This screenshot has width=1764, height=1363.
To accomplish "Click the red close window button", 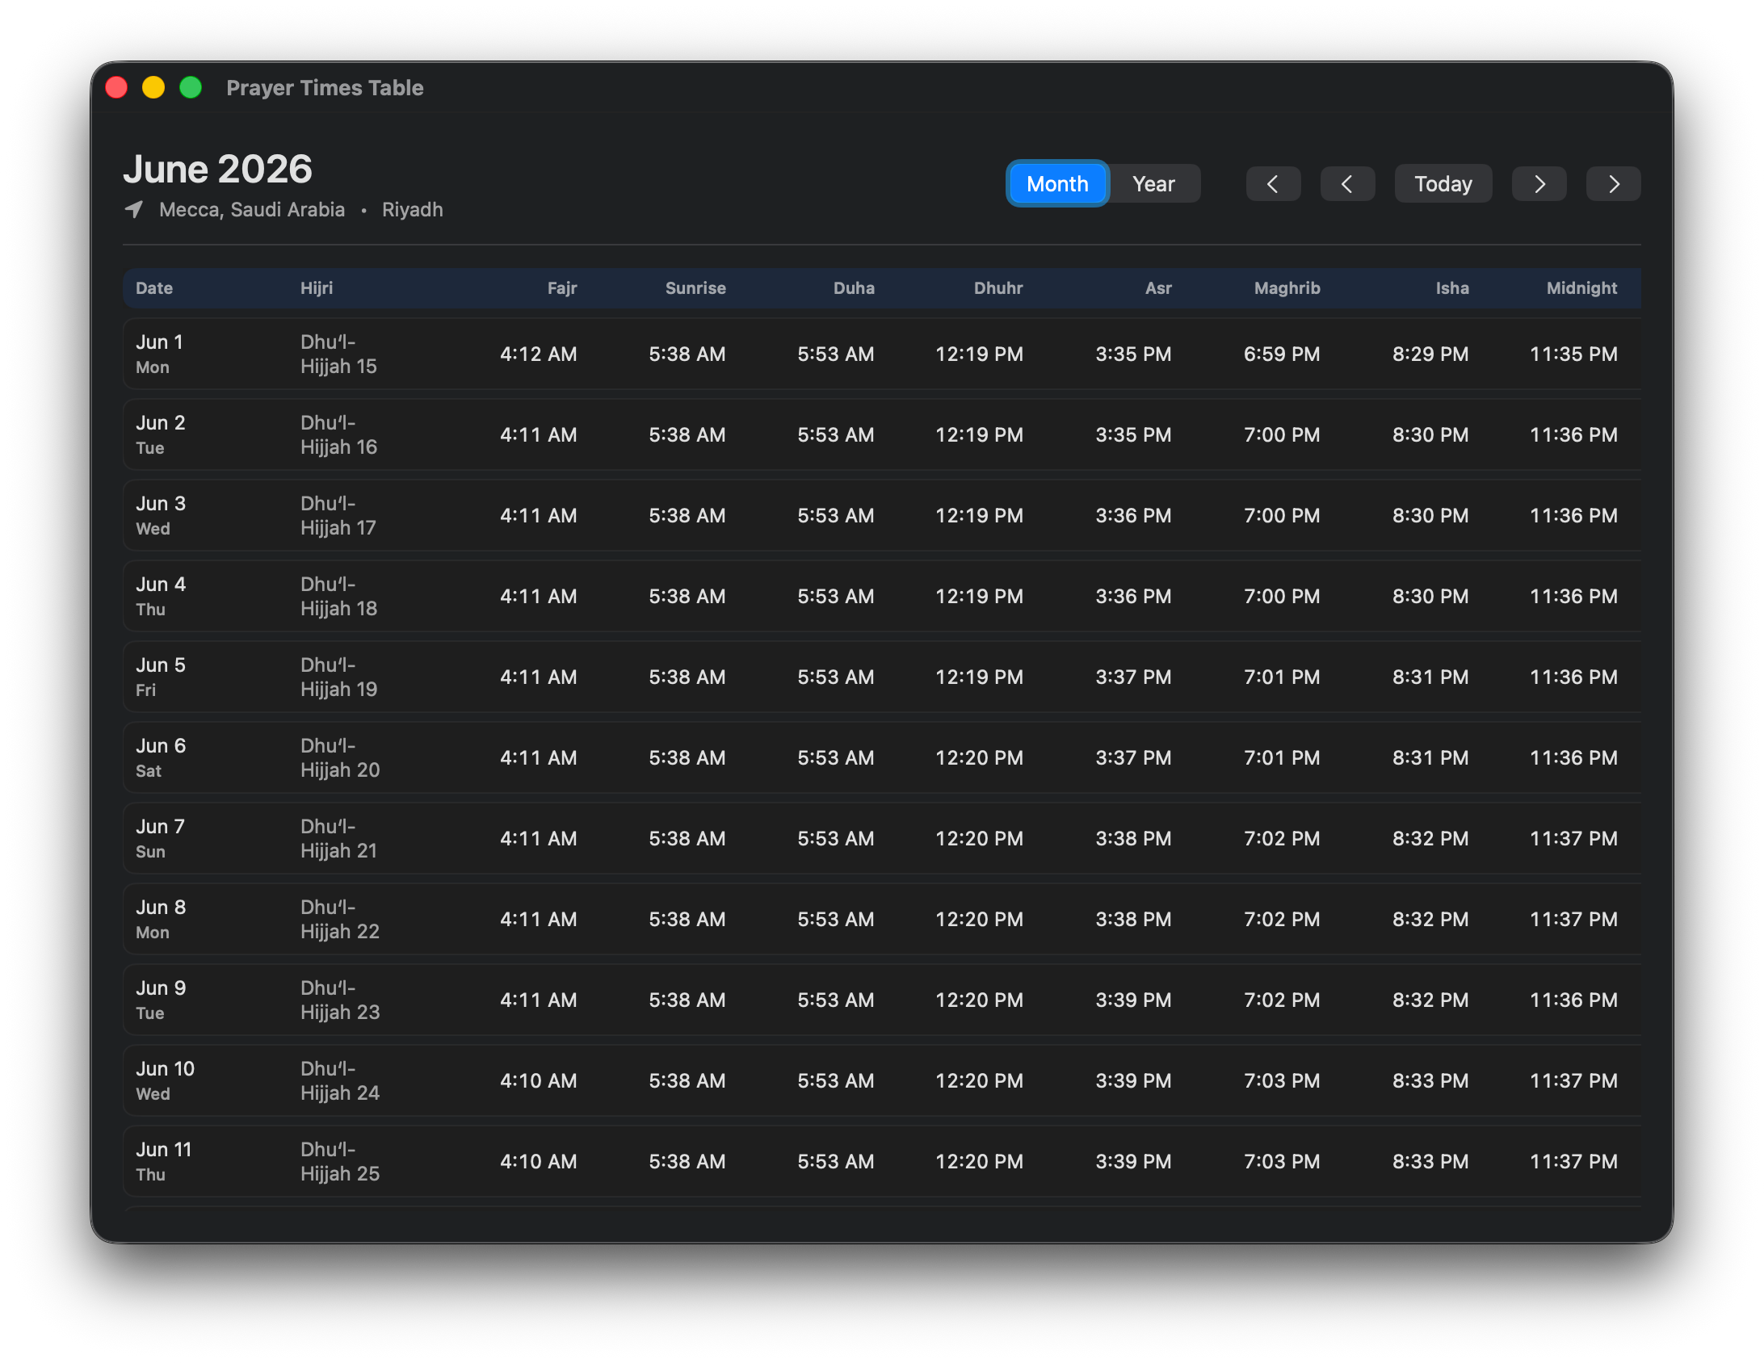I will tap(116, 87).
